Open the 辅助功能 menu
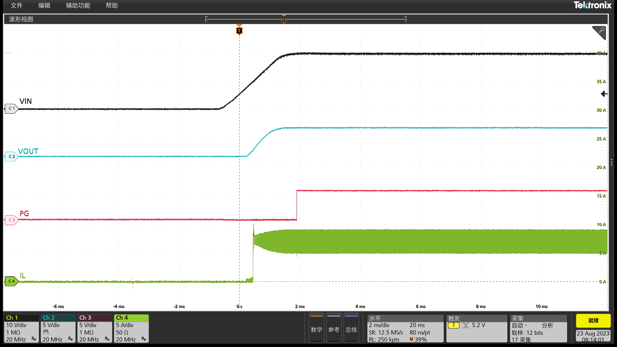The image size is (617, 347). click(x=78, y=5)
